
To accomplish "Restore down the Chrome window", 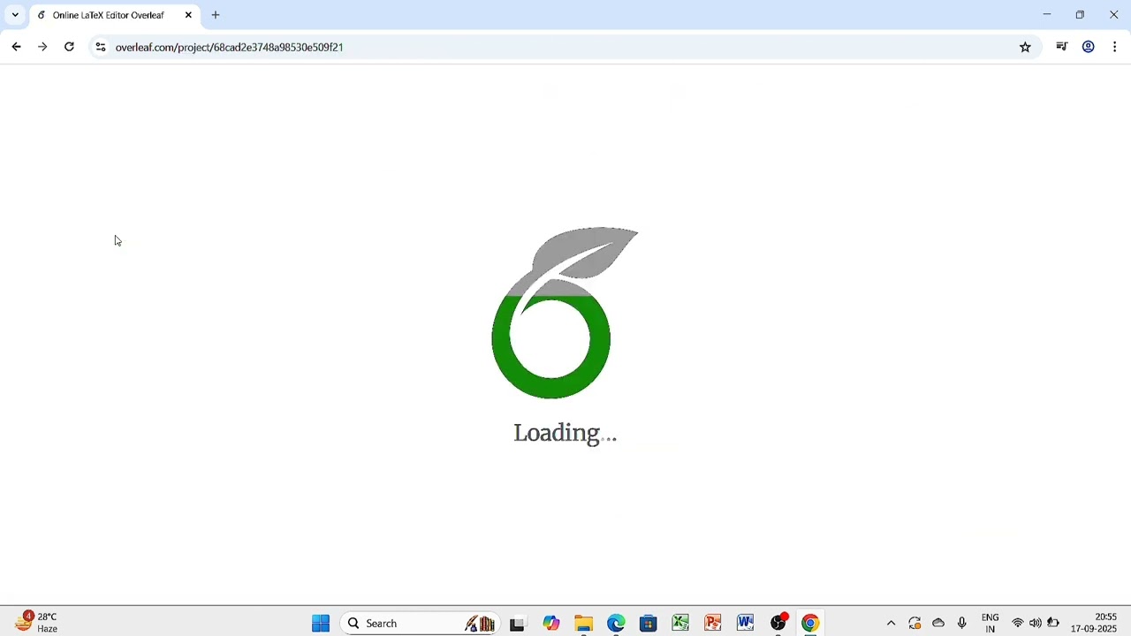I will [x=1080, y=15].
